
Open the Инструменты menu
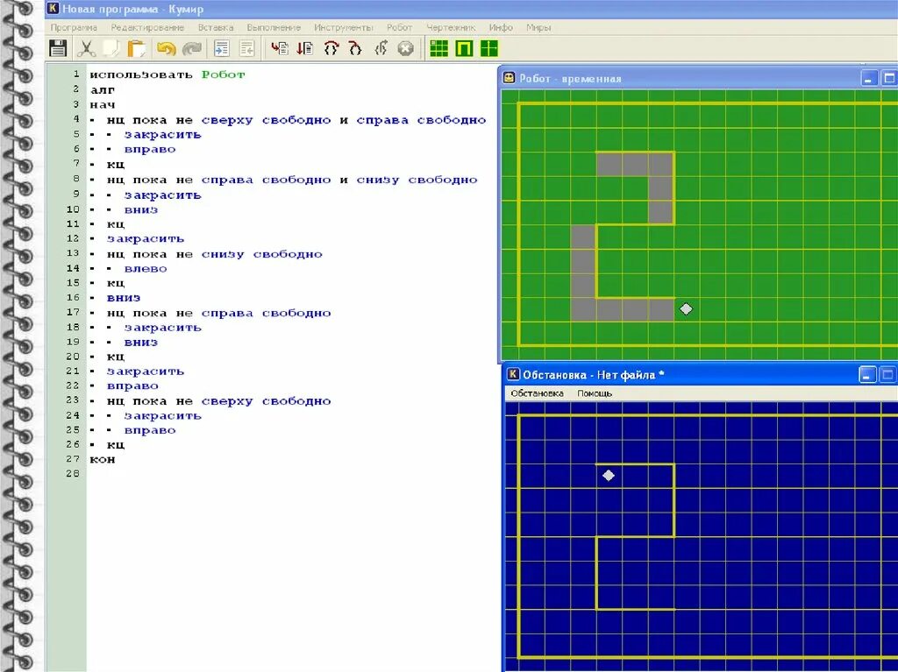344,27
